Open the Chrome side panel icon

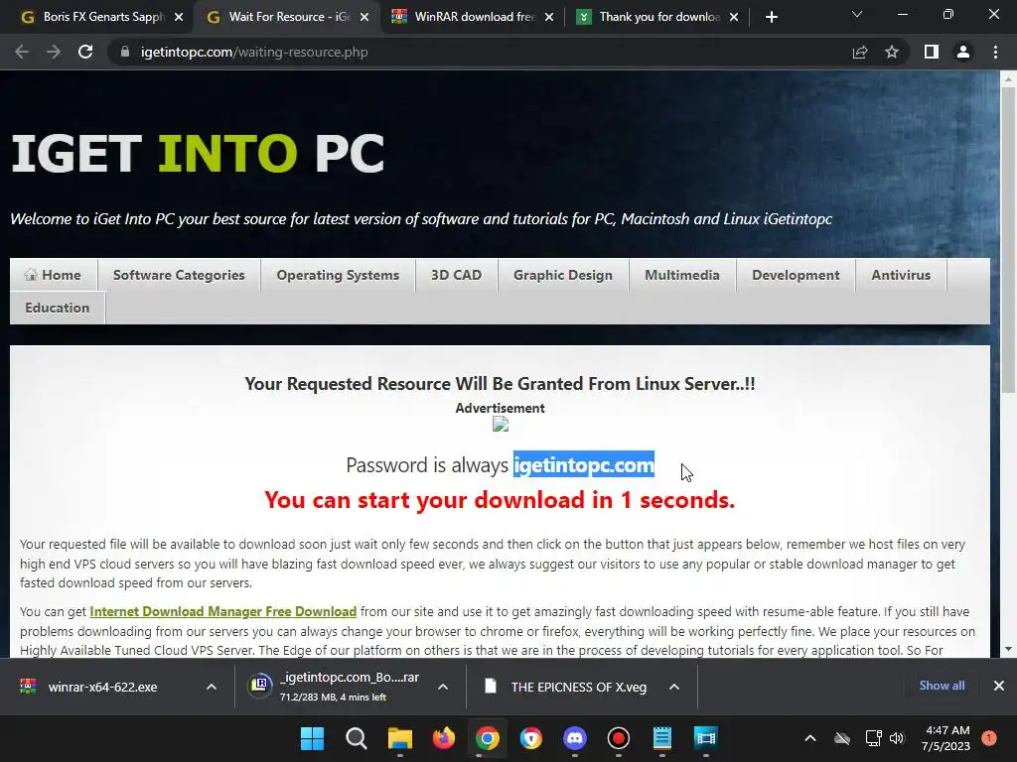click(932, 52)
